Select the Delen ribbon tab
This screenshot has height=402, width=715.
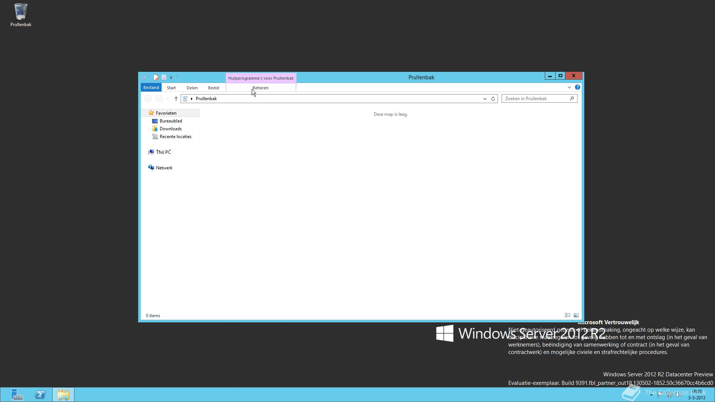192,88
